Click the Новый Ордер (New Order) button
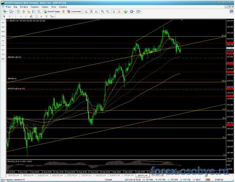 tap(52, 11)
